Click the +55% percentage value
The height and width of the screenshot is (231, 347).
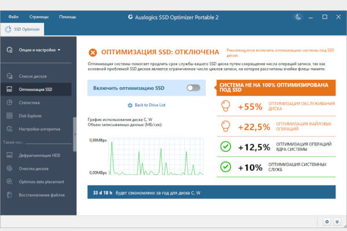click(x=250, y=106)
